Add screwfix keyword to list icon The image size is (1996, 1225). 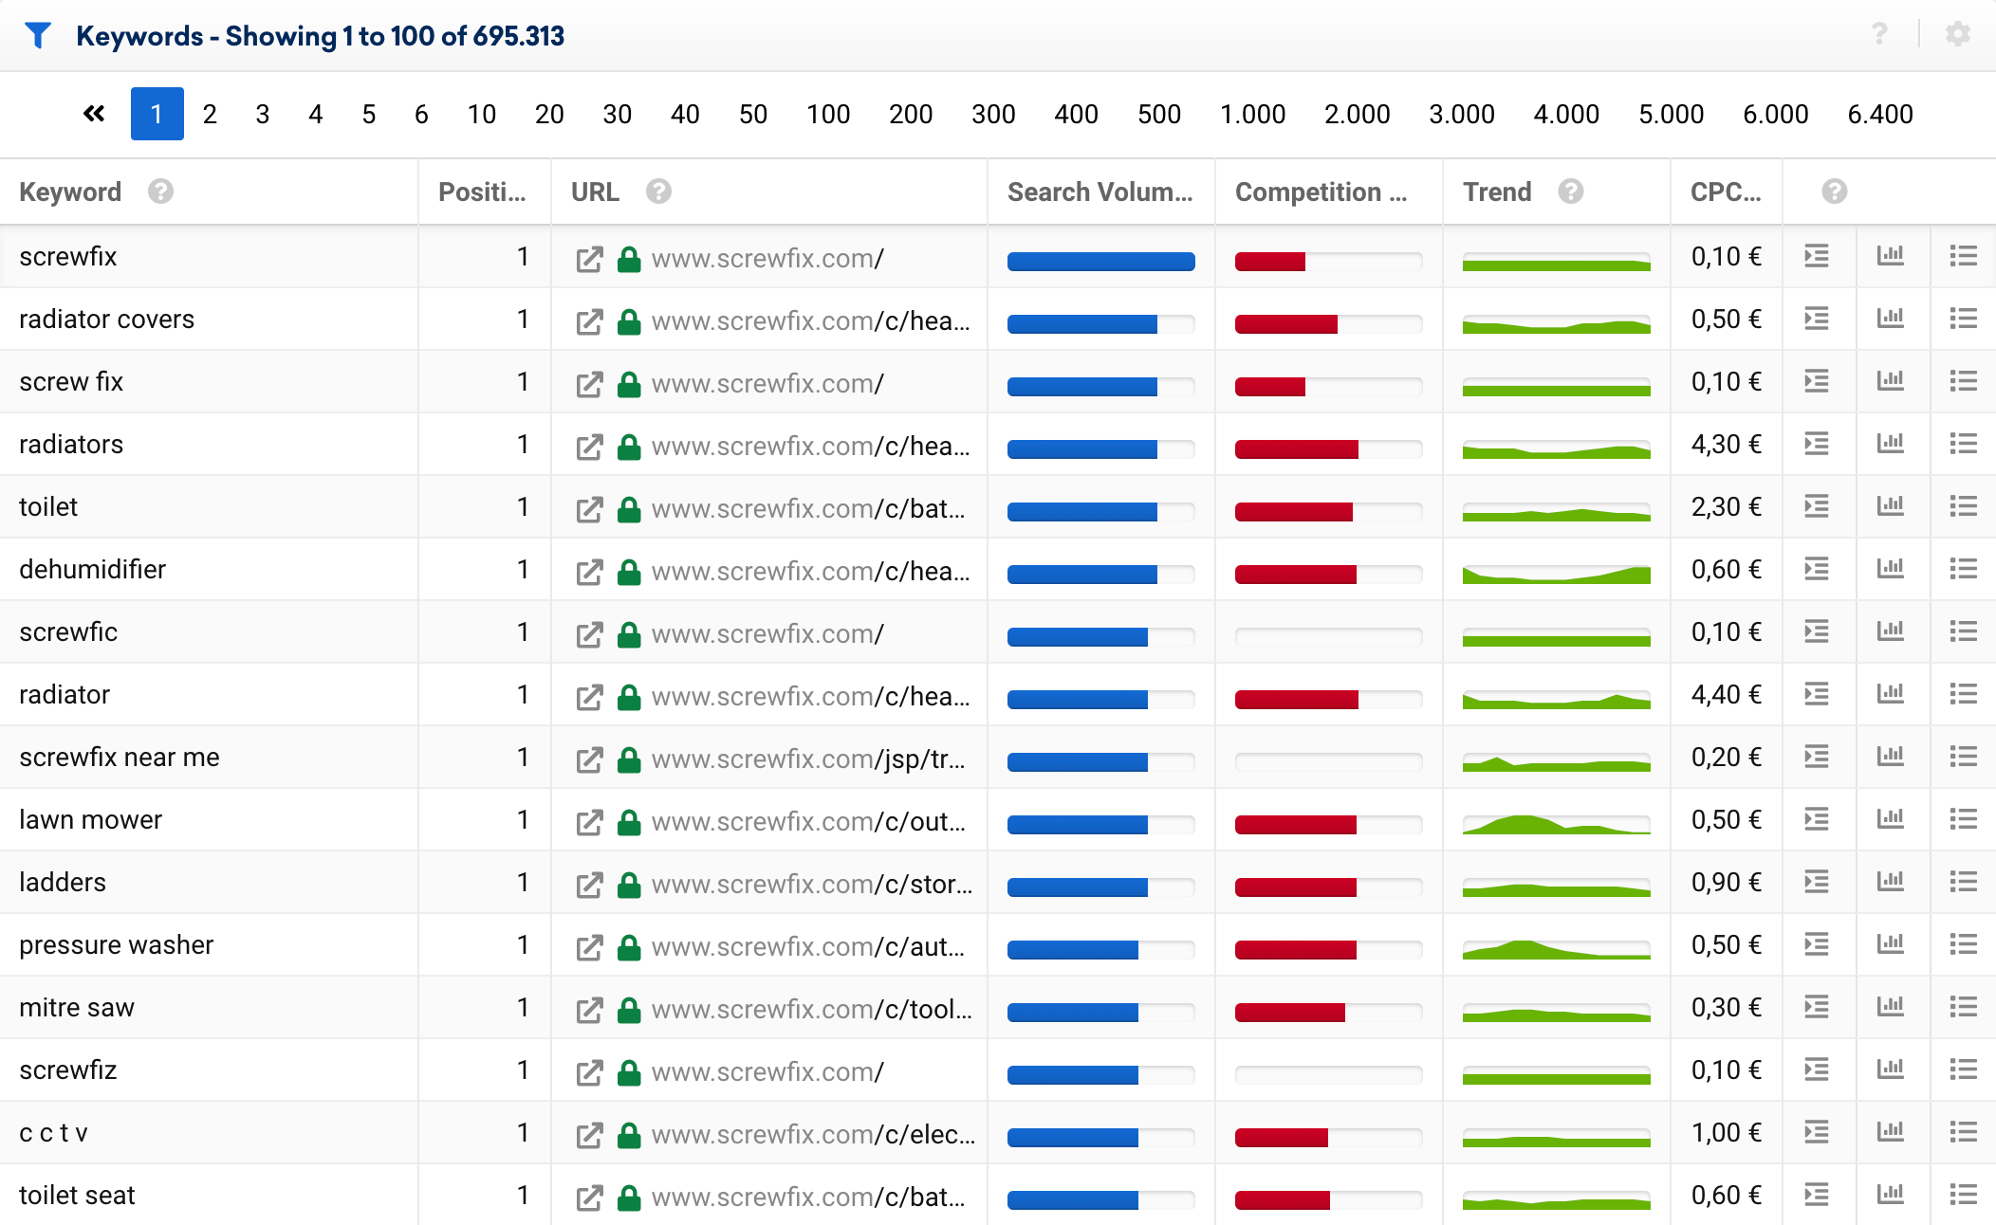[x=1964, y=256]
